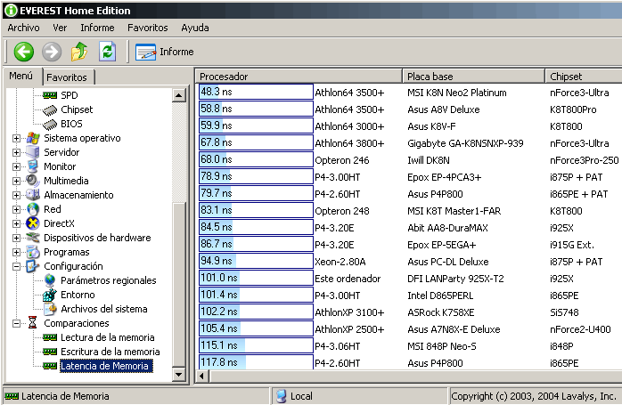Click the Red network globe icon
This screenshot has width=622, height=405.
[33, 209]
